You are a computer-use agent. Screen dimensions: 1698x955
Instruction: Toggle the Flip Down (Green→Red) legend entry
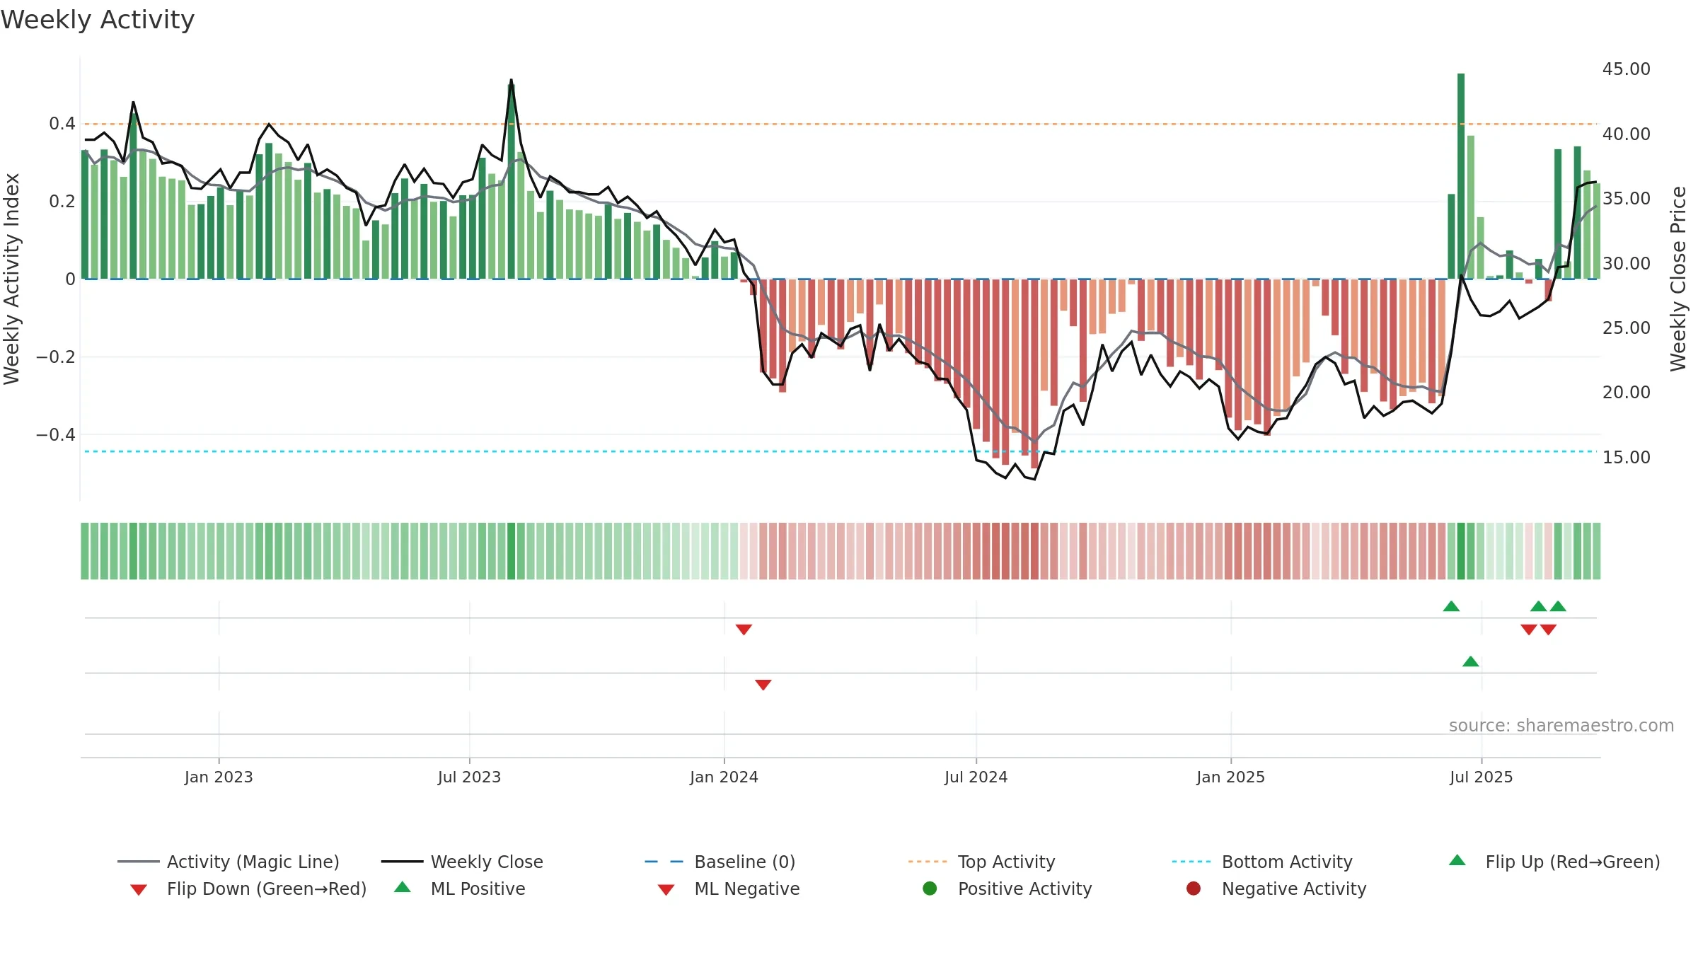point(248,889)
